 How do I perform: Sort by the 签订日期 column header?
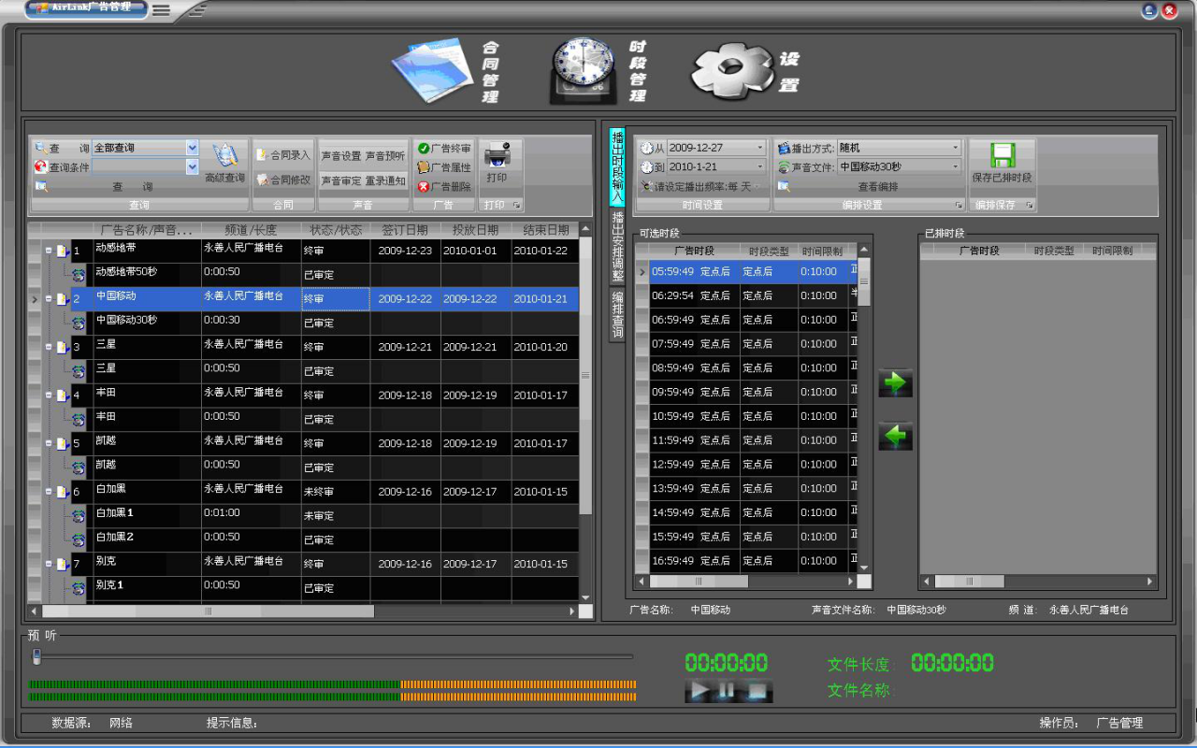[405, 230]
